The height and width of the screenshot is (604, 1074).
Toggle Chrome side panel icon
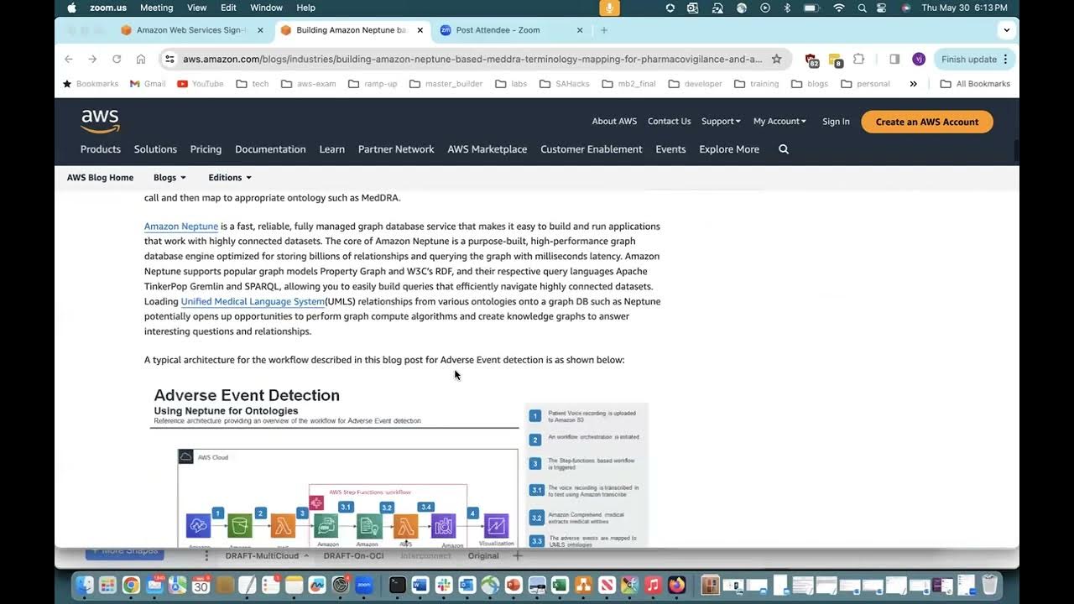pos(894,59)
